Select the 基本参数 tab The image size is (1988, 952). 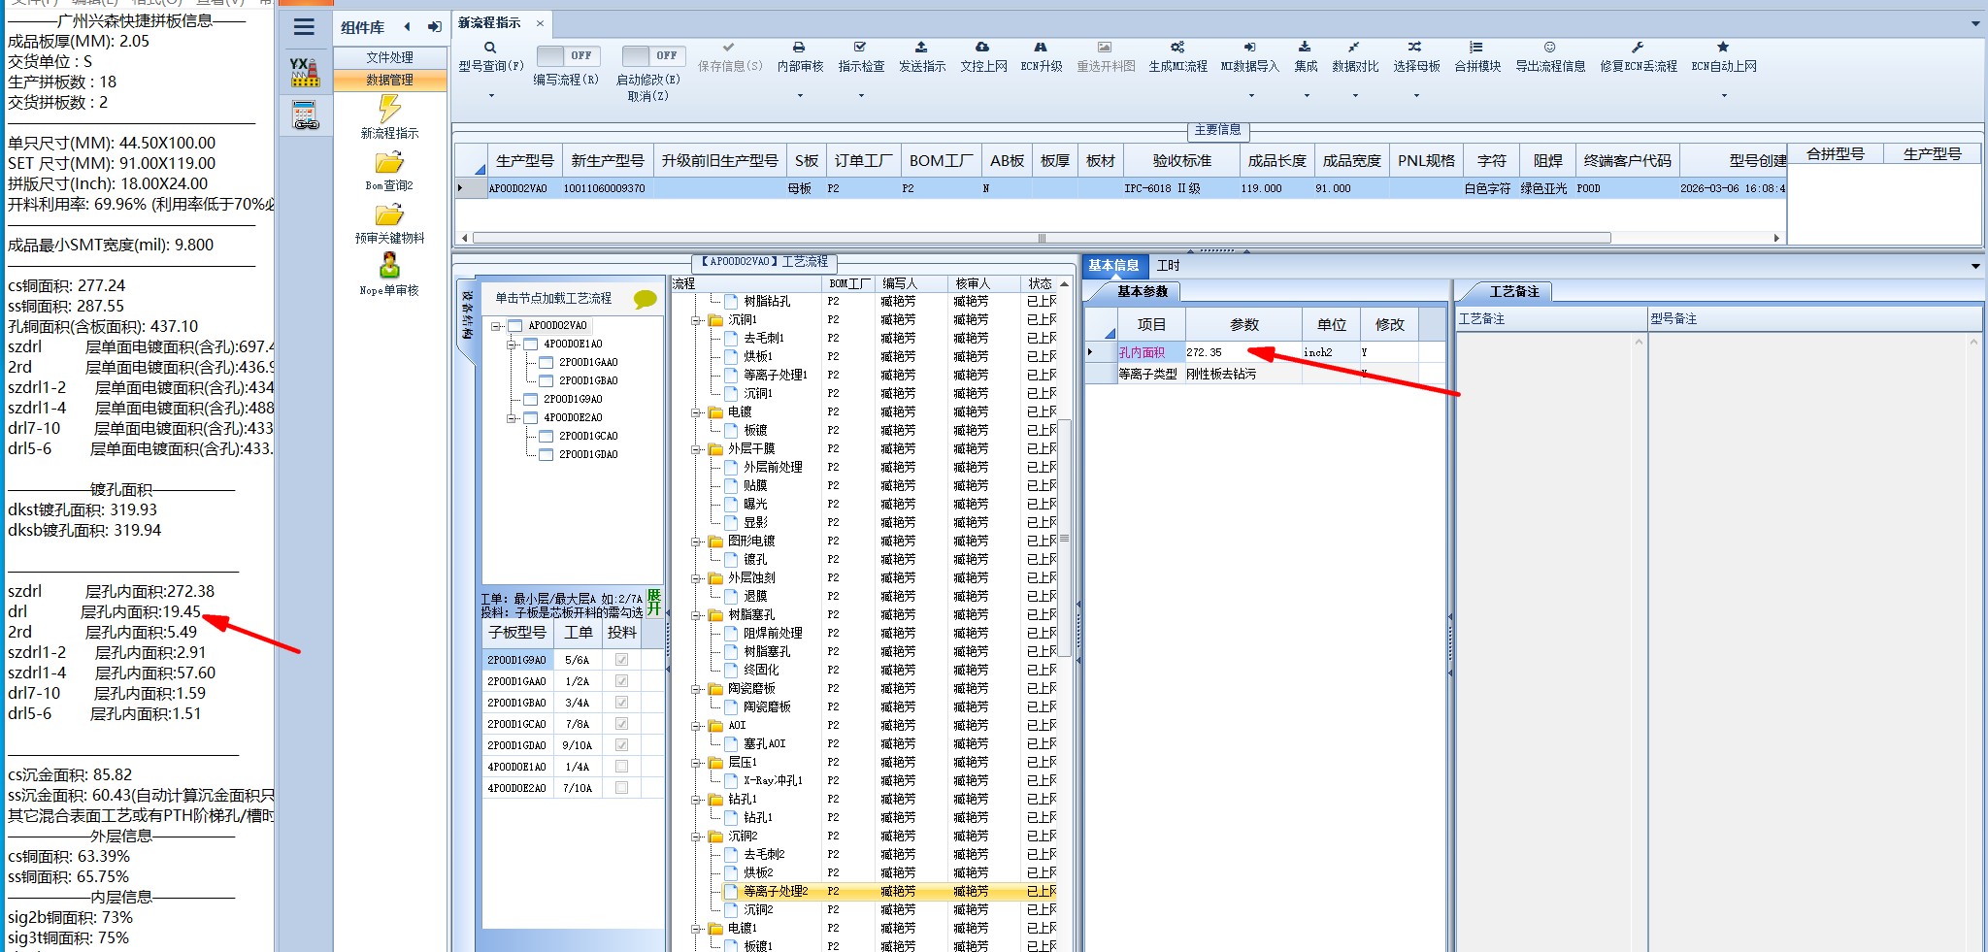point(1143,291)
